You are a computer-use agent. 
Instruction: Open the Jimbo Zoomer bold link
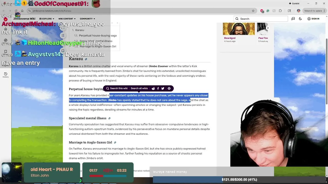point(158,66)
